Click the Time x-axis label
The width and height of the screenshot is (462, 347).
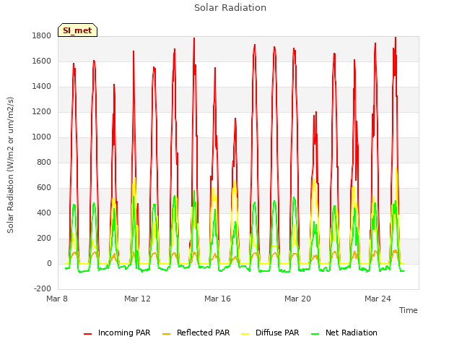point(408,310)
